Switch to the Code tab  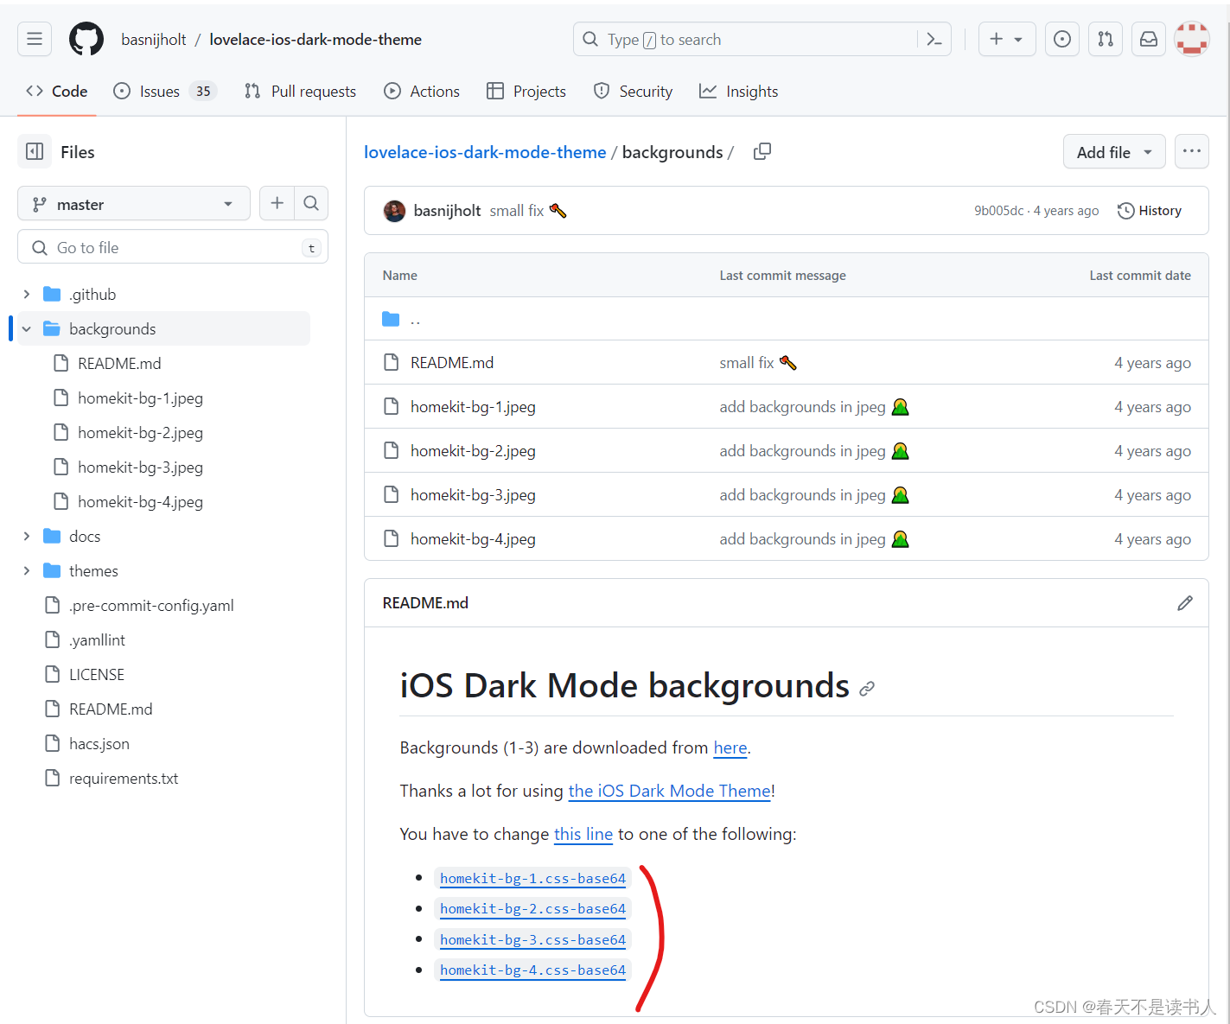tap(57, 92)
